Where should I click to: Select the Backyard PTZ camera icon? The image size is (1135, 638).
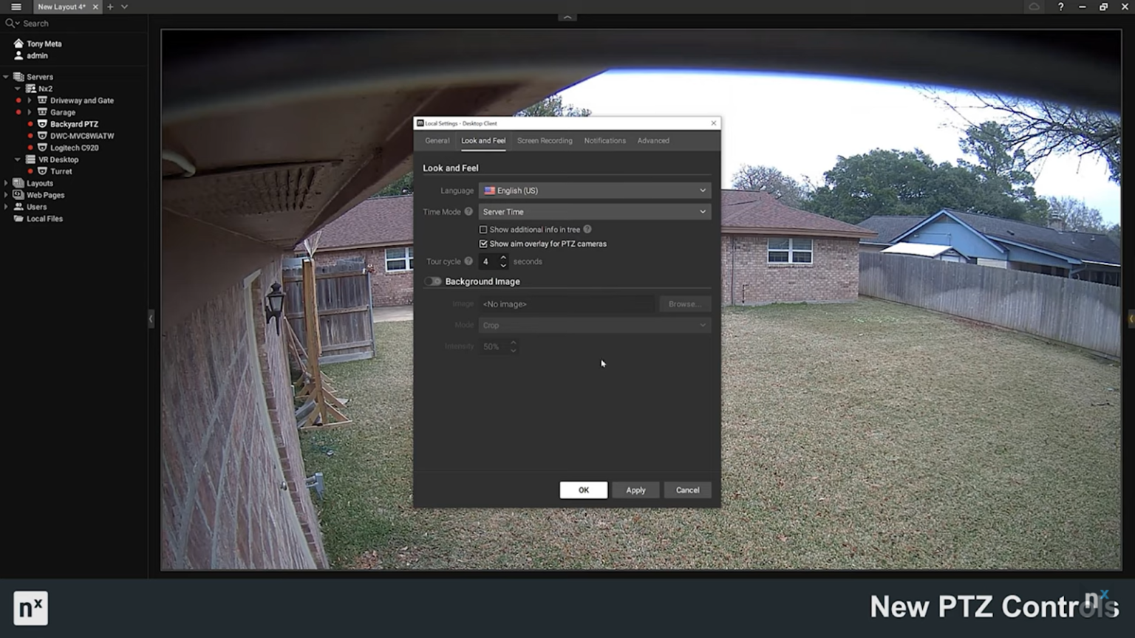pyautogui.click(x=41, y=124)
